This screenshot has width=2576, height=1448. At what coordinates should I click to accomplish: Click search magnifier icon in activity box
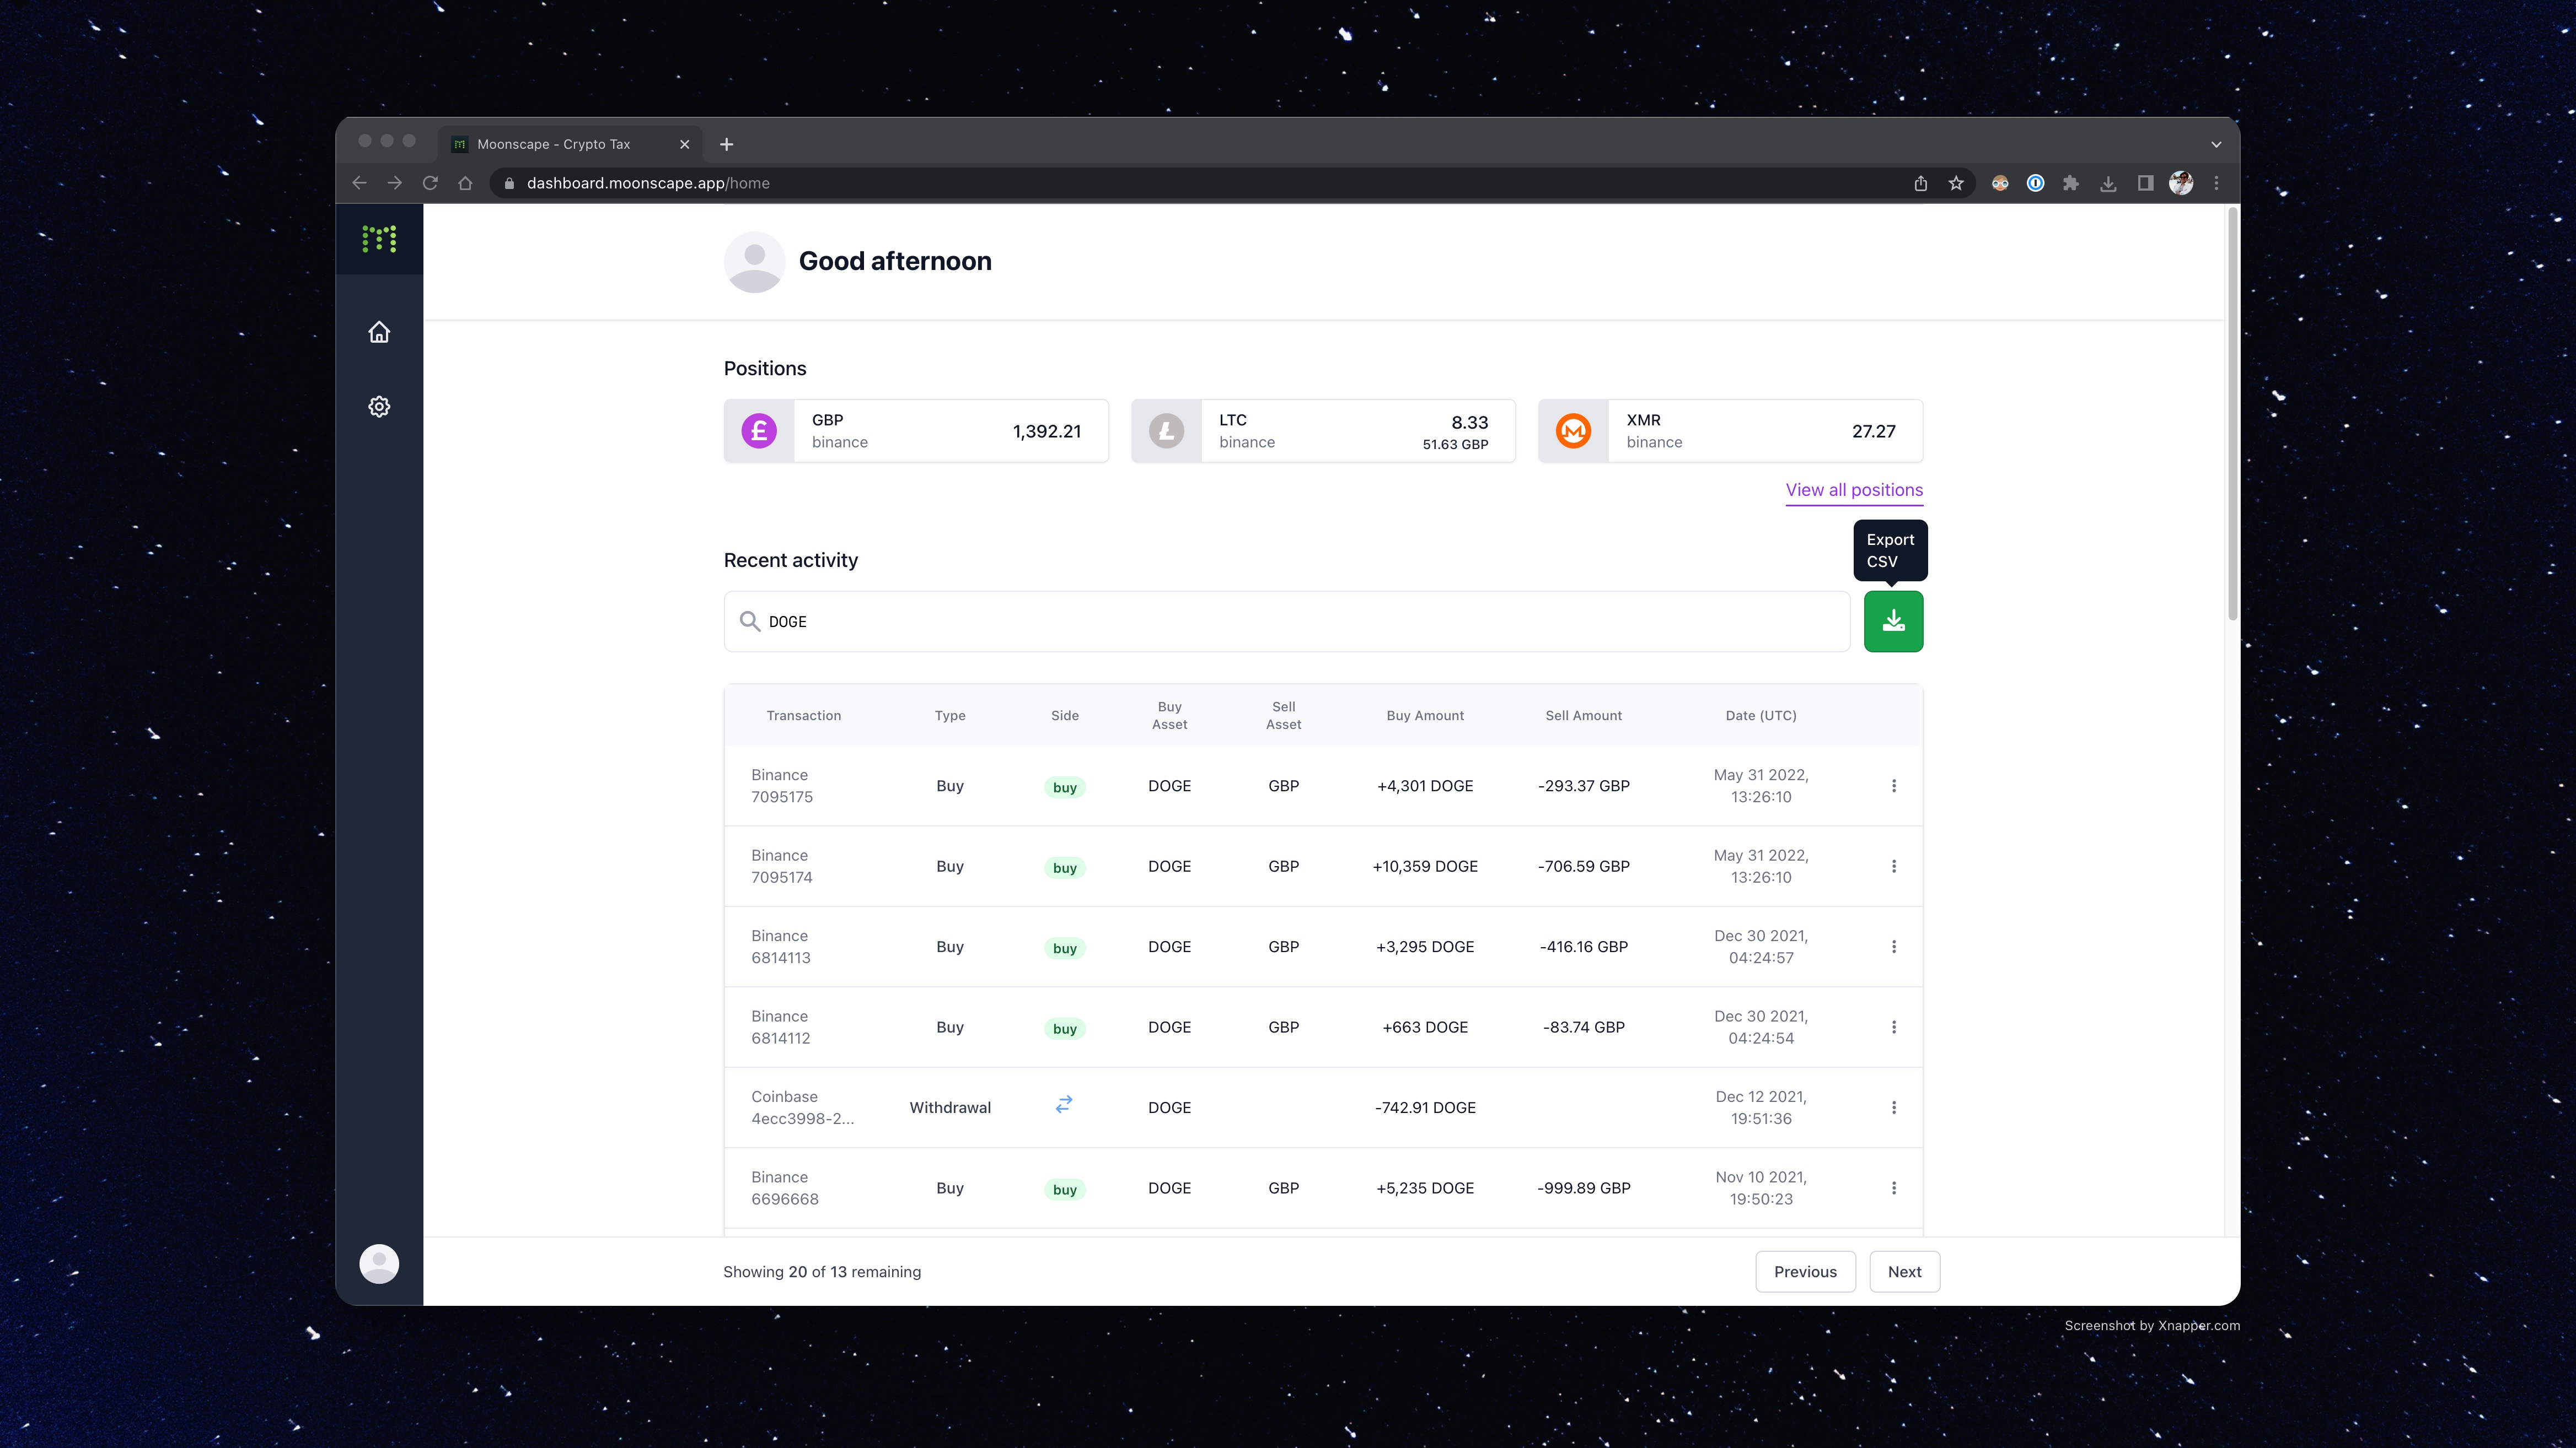[x=749, y=622]
